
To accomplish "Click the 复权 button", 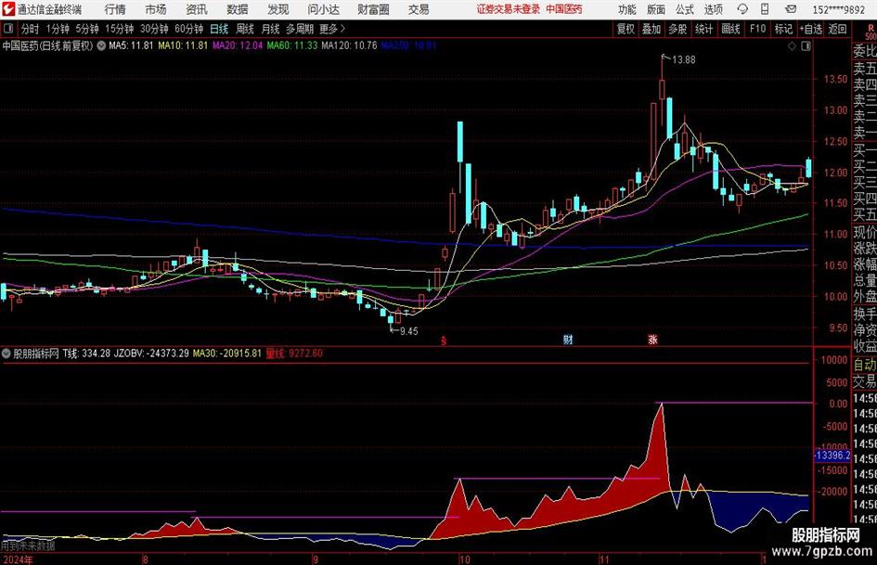I will point(626,29).
